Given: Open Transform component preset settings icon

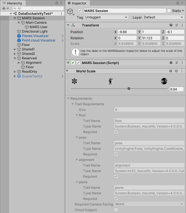Looking at the screenshot, I should 177,25.
